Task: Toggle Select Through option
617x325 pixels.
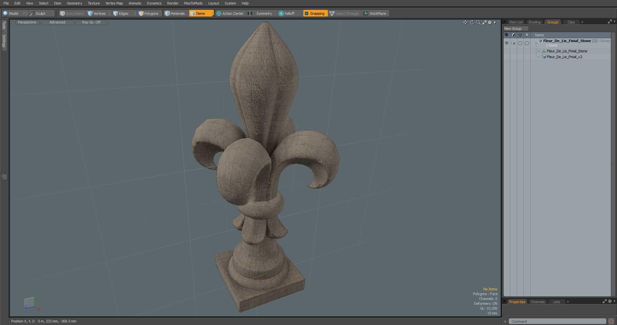Action: (x=344, y=13)
